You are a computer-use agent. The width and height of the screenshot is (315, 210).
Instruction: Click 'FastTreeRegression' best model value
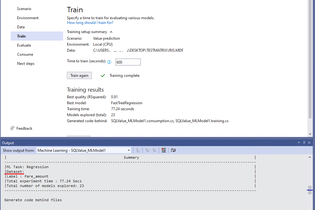coord(127,103)
